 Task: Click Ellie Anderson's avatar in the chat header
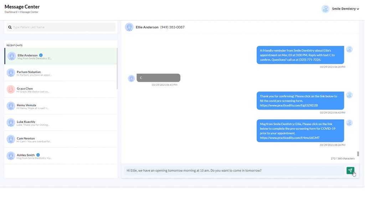click(x=129, y=27)
